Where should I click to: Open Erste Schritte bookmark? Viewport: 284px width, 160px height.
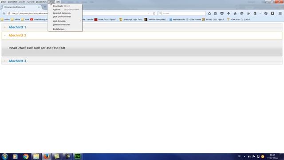193,20
